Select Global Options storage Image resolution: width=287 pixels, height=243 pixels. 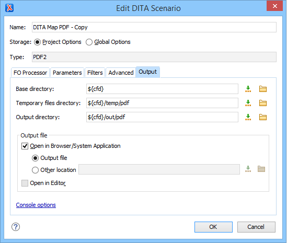[89, 42]
